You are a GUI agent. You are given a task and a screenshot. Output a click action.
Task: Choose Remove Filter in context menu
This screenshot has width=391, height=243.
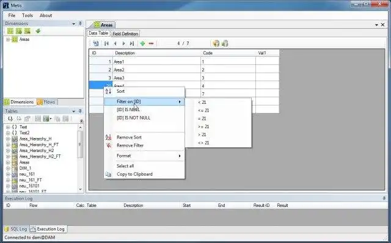144,145
